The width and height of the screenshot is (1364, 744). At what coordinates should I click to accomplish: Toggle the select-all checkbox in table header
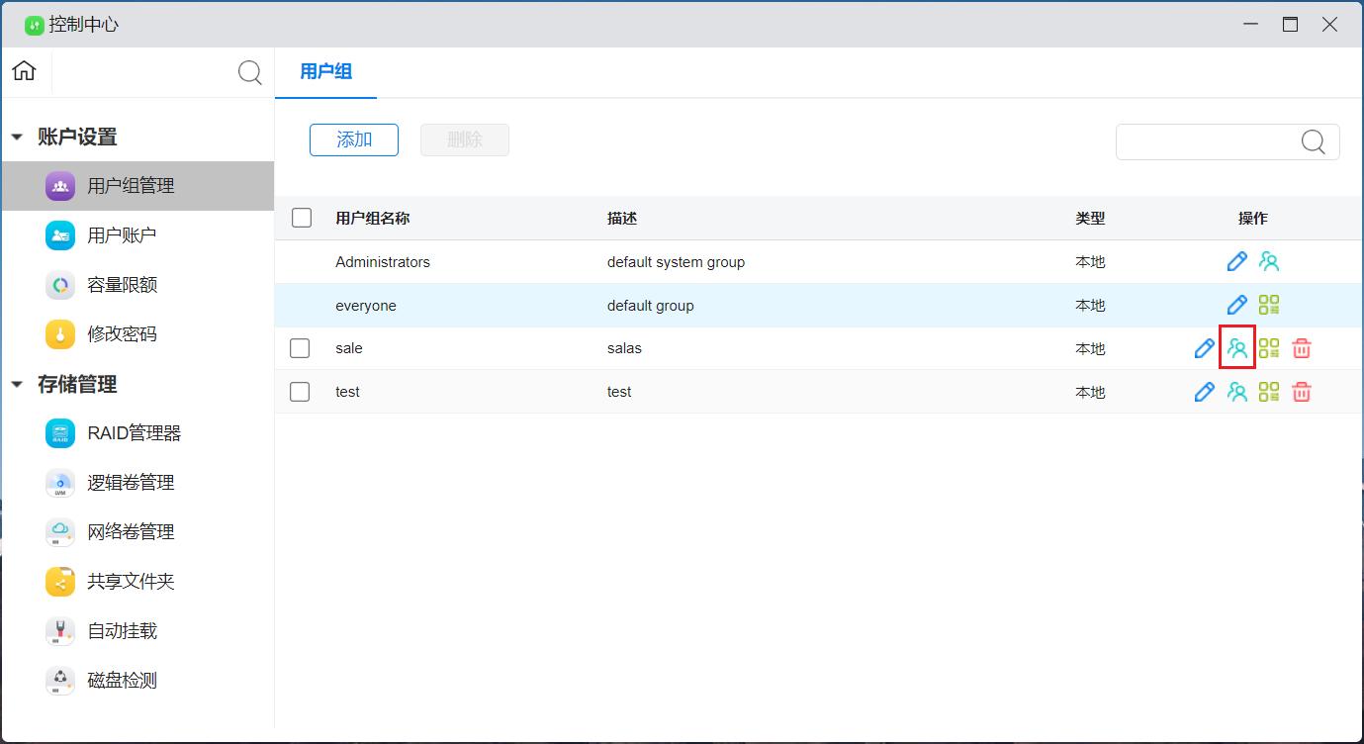coord(302,219)
